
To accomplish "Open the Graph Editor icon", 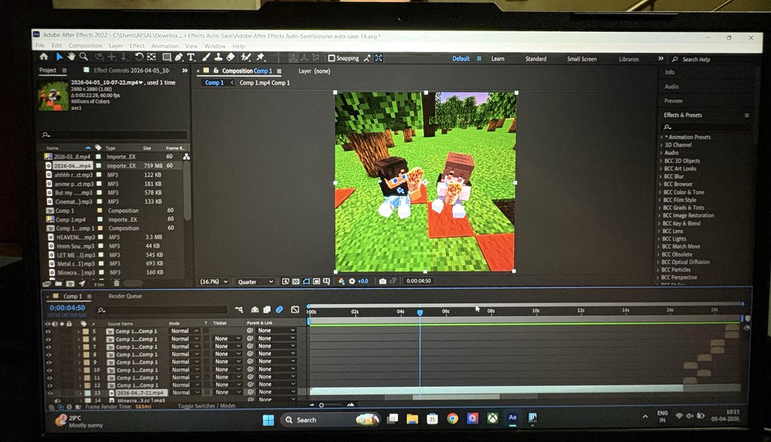I will coord(295,310).
